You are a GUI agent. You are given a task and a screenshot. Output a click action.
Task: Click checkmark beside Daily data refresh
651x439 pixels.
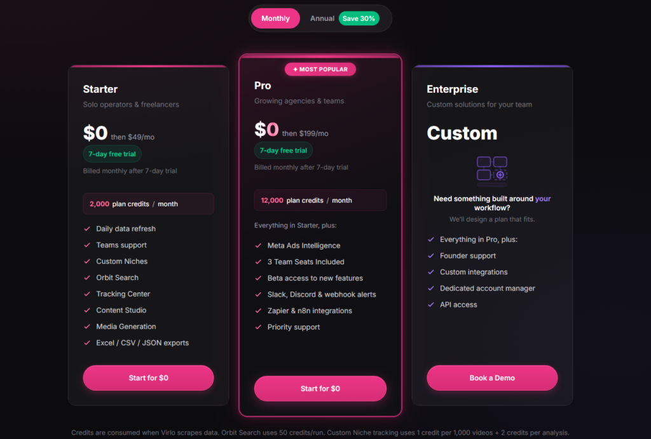(87, 229)
